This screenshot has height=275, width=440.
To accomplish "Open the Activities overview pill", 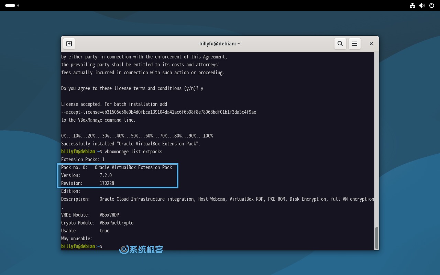I will [x=10, y=5].
